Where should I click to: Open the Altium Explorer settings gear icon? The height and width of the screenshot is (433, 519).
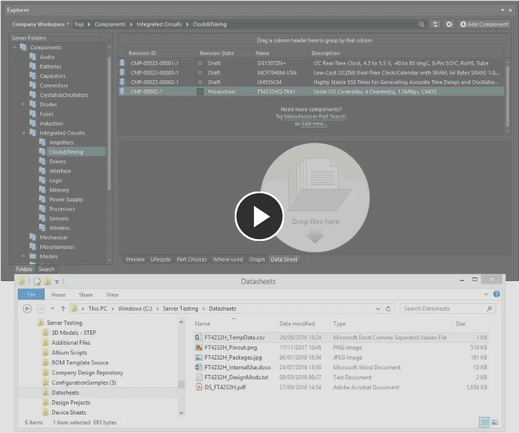(x=449, y=24)
